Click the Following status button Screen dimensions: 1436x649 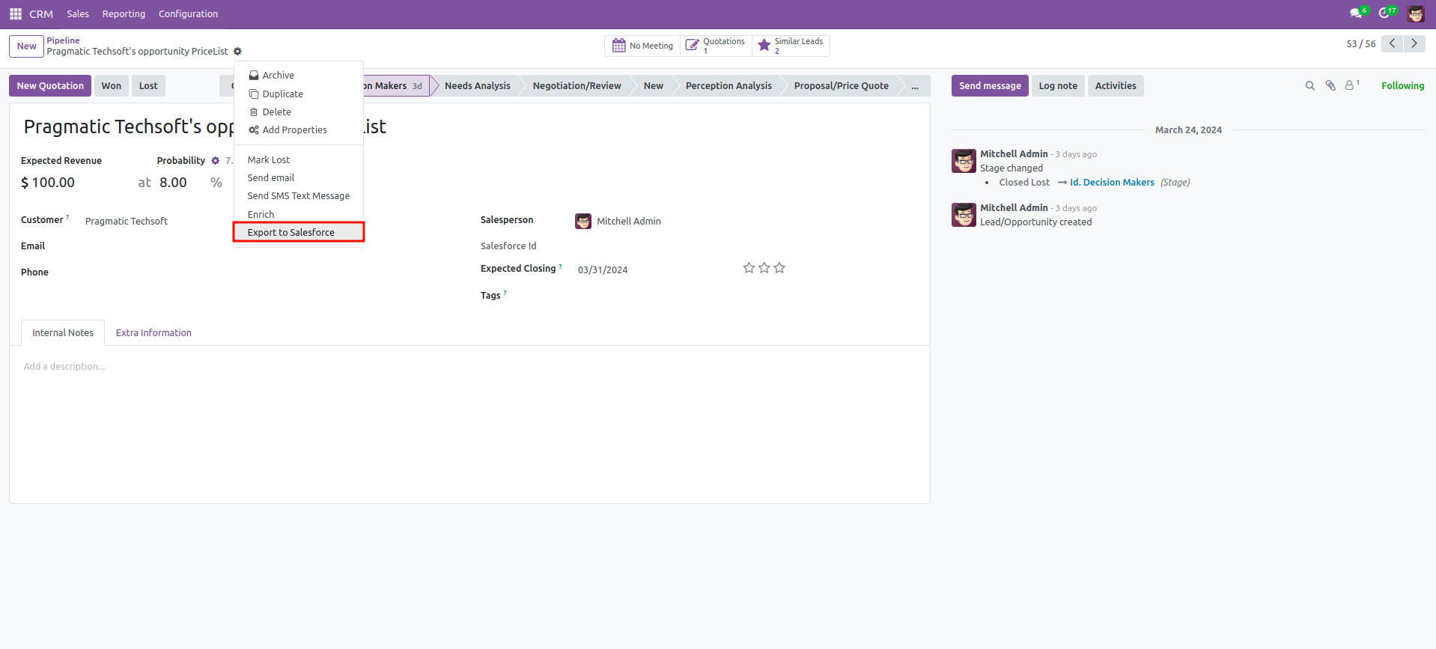[1402, 86]
